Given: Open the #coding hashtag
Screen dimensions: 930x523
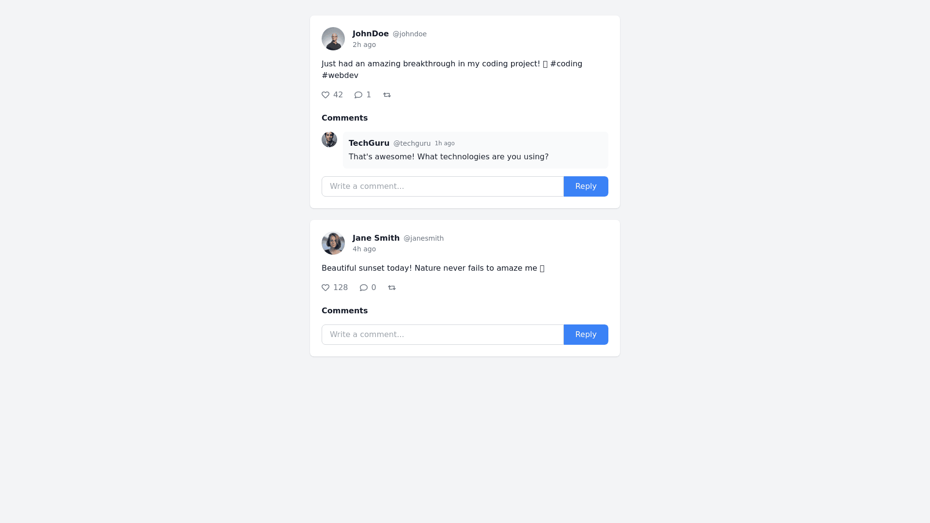Looking at the screenshot, I should [x=566, y=64].
